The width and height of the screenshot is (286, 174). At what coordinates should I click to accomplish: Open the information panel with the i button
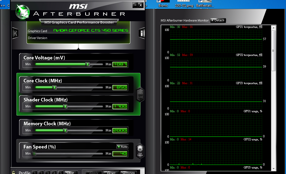[142, 33]
